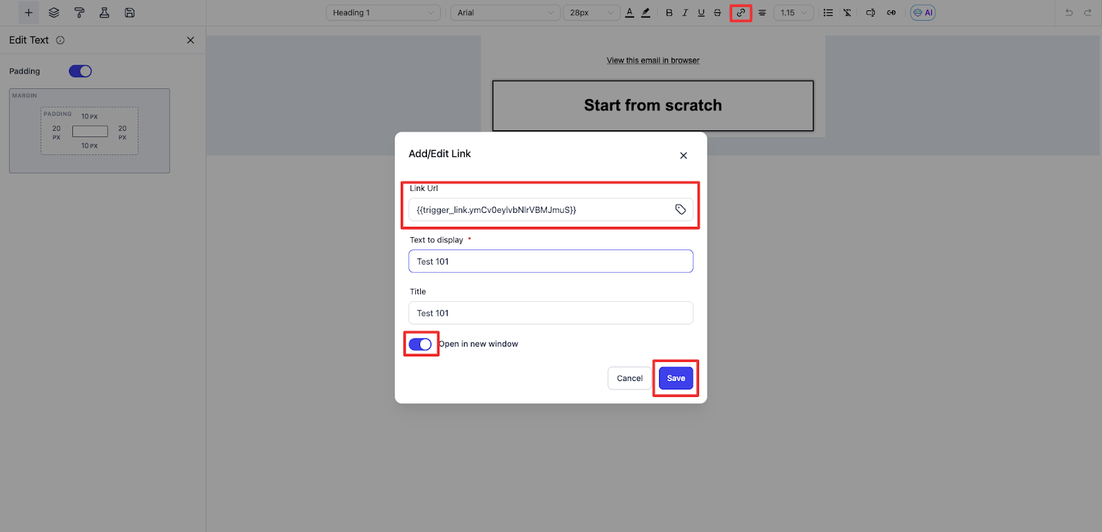1102x532 pixels.
Task: Close the Add/Edit Link dialog
Action: [x=683, y=156]
